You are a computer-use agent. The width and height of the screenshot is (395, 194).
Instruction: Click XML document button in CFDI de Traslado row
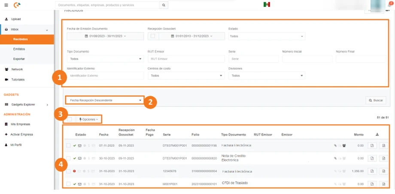point(383,184)
